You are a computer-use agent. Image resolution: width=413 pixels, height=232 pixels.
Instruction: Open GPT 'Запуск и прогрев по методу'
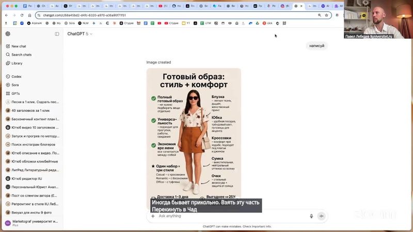point(33,136)
